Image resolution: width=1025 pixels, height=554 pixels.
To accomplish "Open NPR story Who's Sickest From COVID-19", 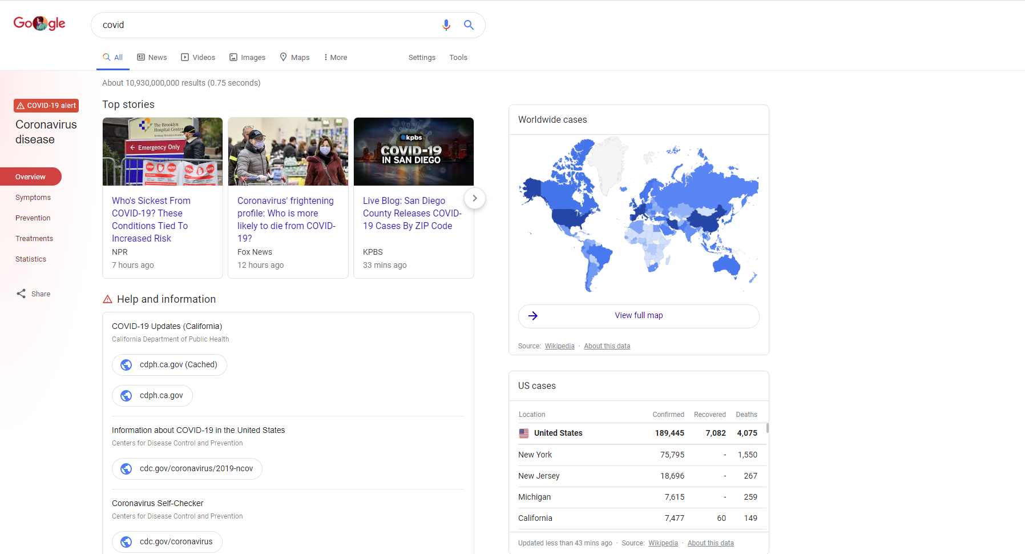I will pyautogui.click(x=151, y=220).
